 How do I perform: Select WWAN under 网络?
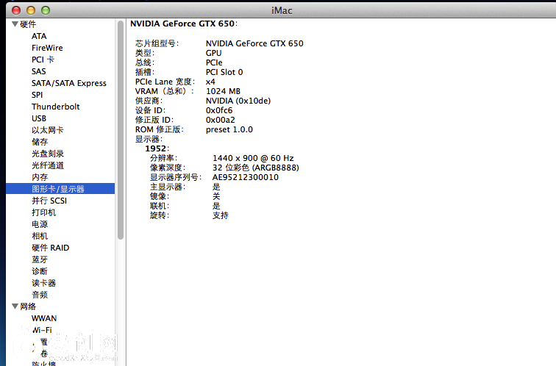[44, 318]
